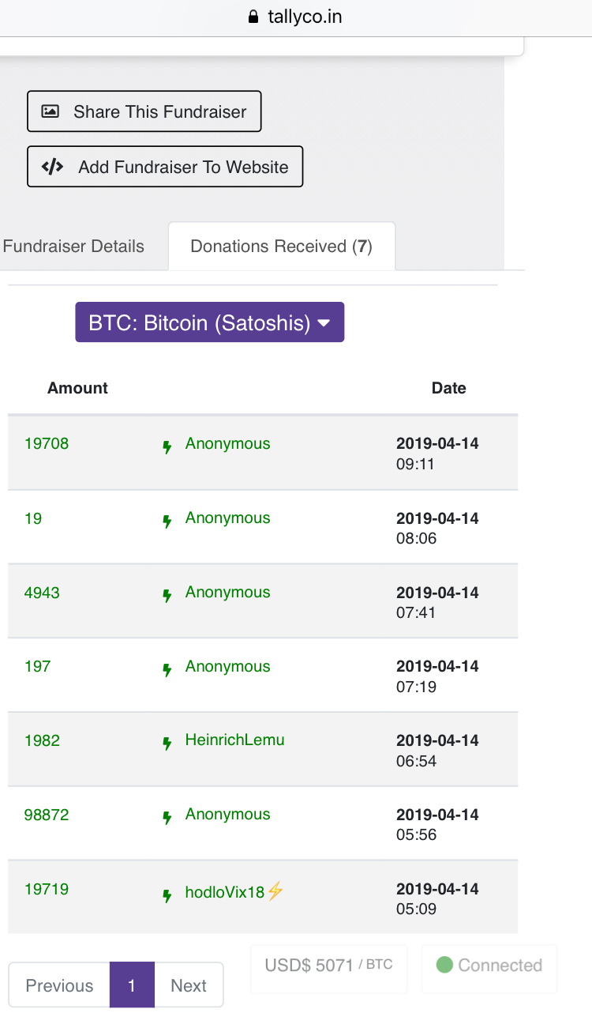The width and height of the screenshot is (592, 1028).
Task: Click the USD$ 5071 / BTC rate box
Action: (x=328, y=965)
